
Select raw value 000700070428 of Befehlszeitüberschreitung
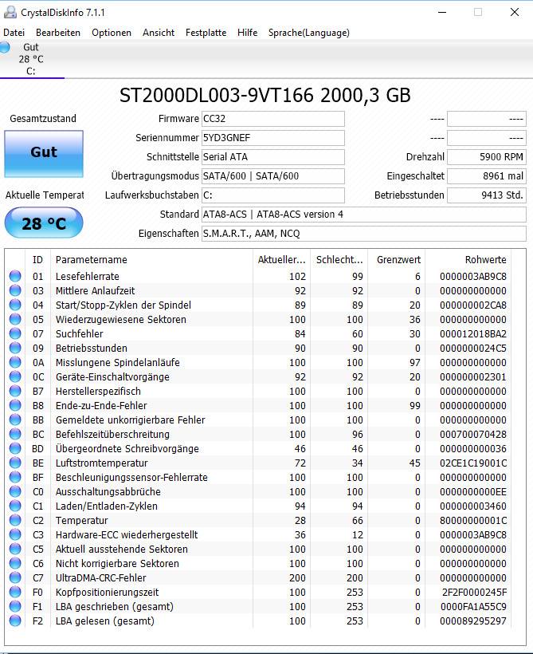pyautogui.click(x=473, y=434)
